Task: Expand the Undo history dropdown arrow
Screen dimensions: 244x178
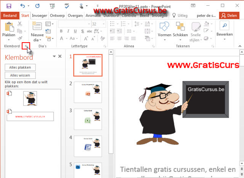Action: click(29, 6)
